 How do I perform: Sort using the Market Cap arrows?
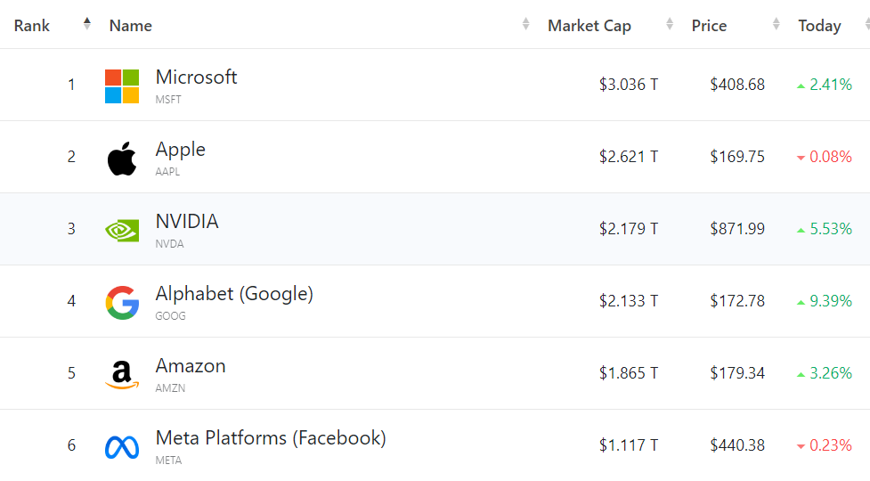(x=670, y=24)
